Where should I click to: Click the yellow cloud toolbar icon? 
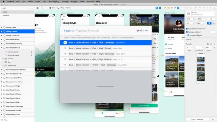pyautogui.click(x=169, y=8)
